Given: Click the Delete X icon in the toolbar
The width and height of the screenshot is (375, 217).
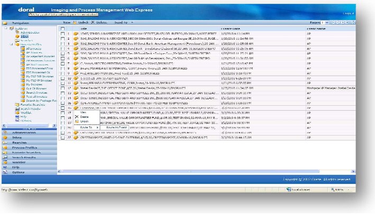Looking at the screenshot, I should [x=93, y=22].
